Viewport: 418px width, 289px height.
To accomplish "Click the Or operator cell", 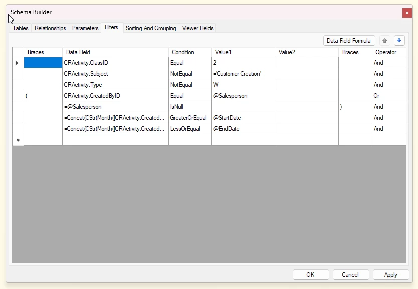I will pos(389,96).
